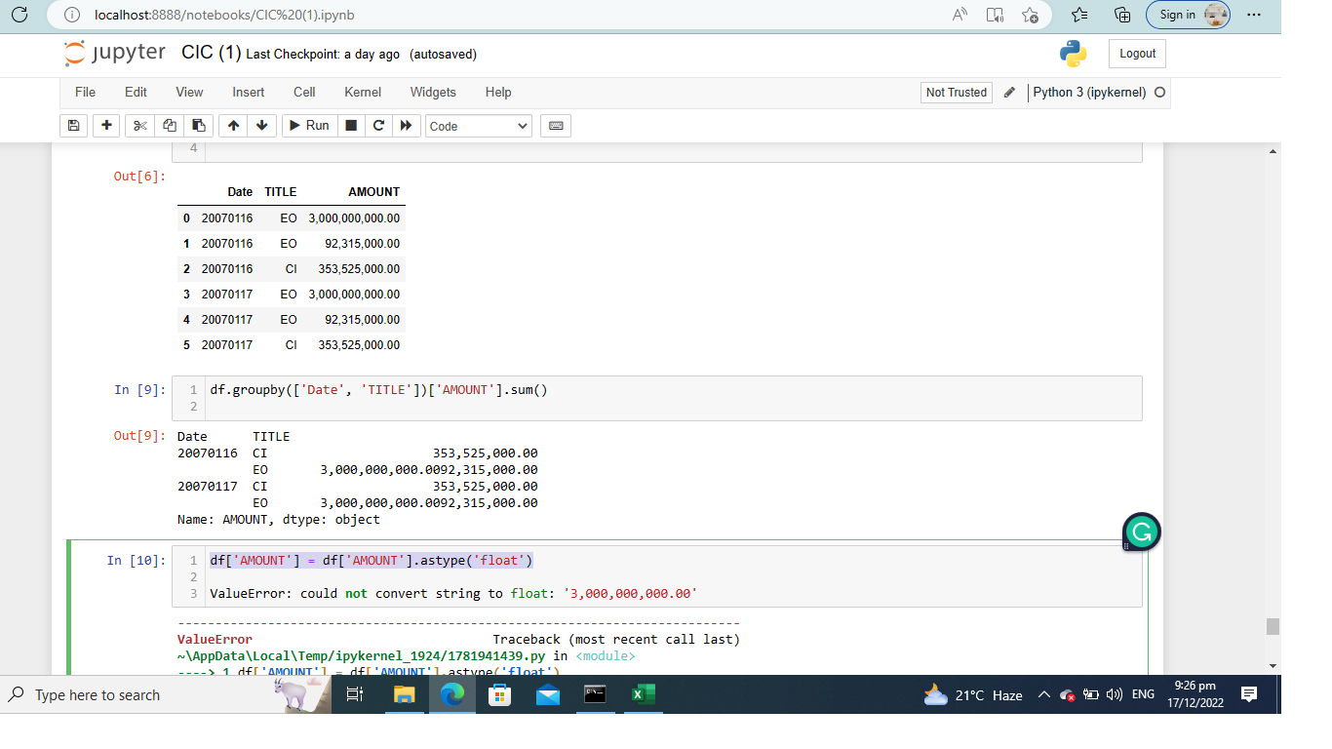Open the command prompt taskbar icon
Image resolution: width=1332 pixels, height=749 pixels.
pos(595,694)
